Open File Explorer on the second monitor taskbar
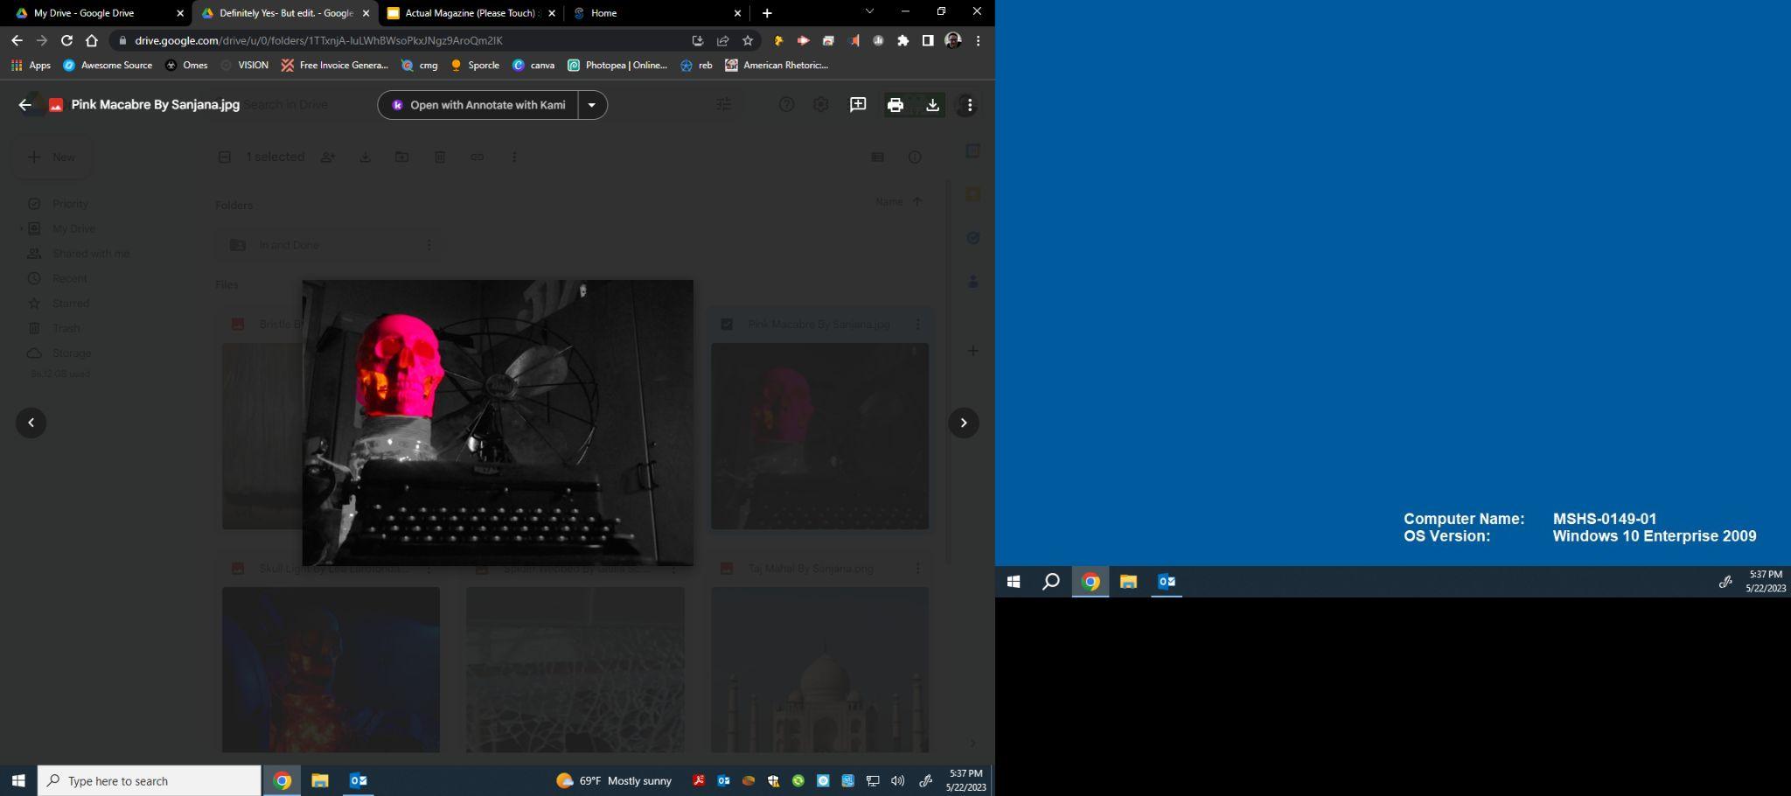This screenshot has width=1791, height=796. point(1128,582)
